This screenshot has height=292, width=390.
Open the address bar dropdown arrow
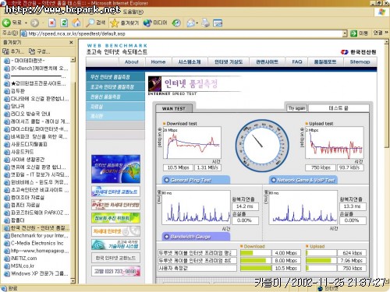coord(345,33)
